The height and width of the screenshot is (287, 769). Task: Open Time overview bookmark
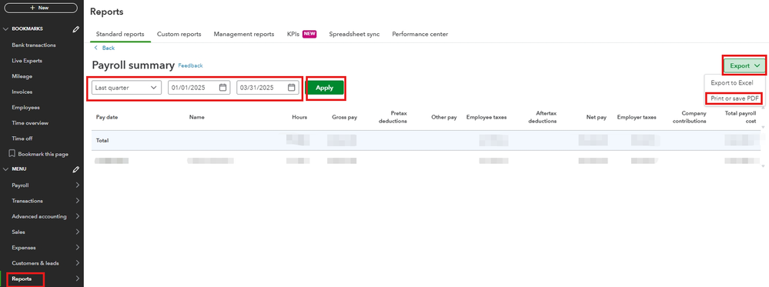pyautogui.click(x=31, y=122)
